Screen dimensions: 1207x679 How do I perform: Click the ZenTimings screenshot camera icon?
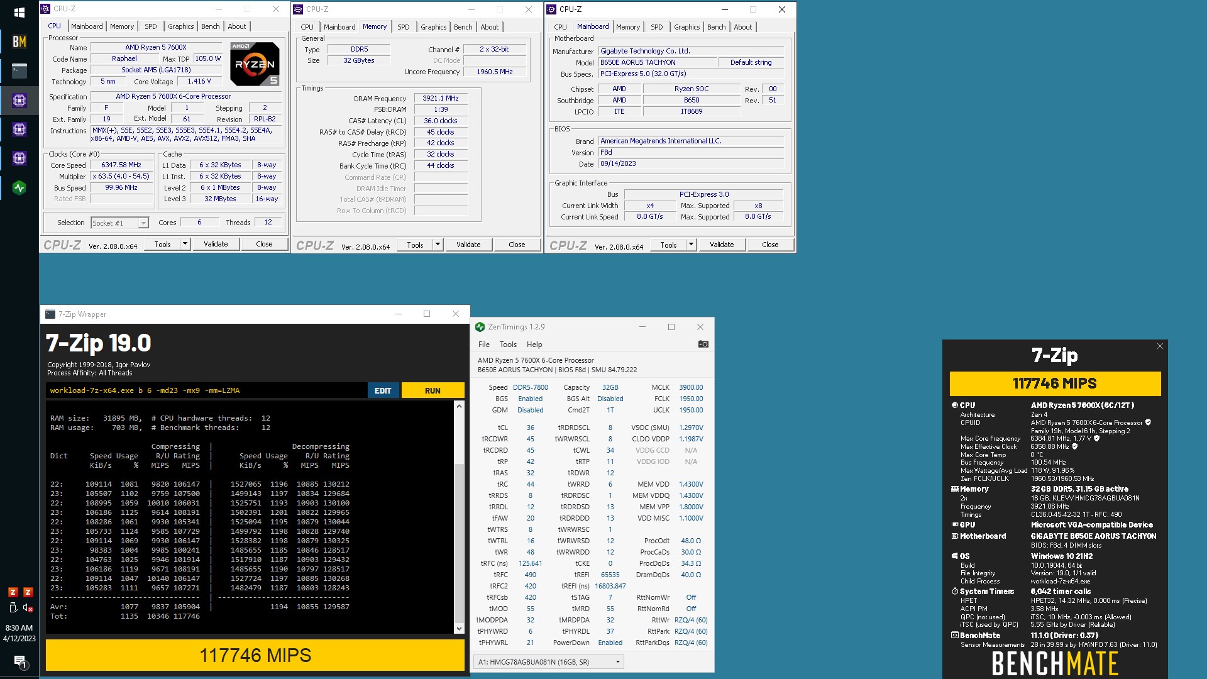pyautogui.click(x=703, y=344)
